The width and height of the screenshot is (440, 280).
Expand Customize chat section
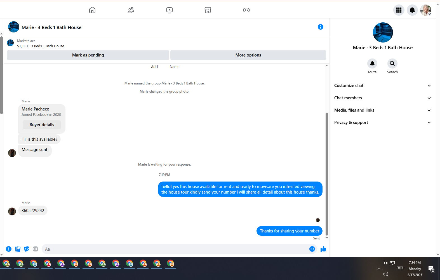[383, 86]
